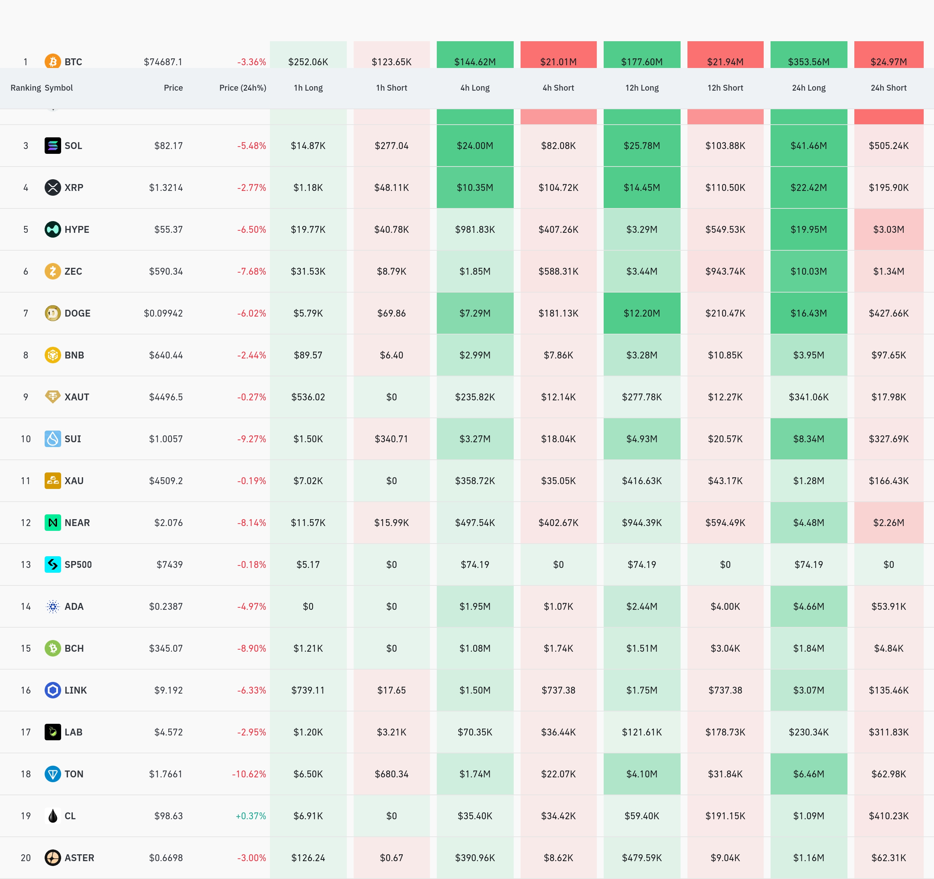This screenshot has height=879, width=934.
Task: Click BNB 1h Short value $6.40
Action: 392,355
